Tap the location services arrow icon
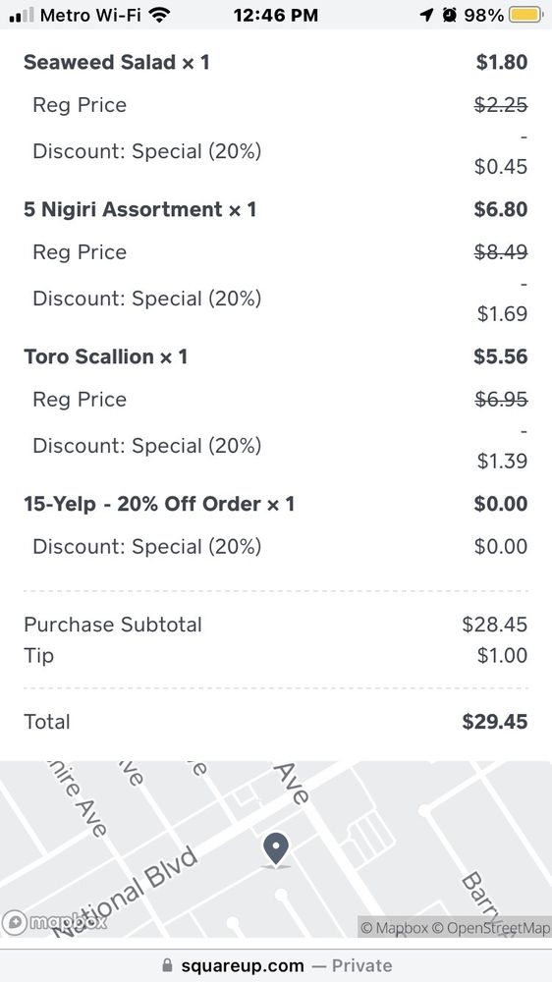Viewport: 552px width, 982px height. pos(426,15)
